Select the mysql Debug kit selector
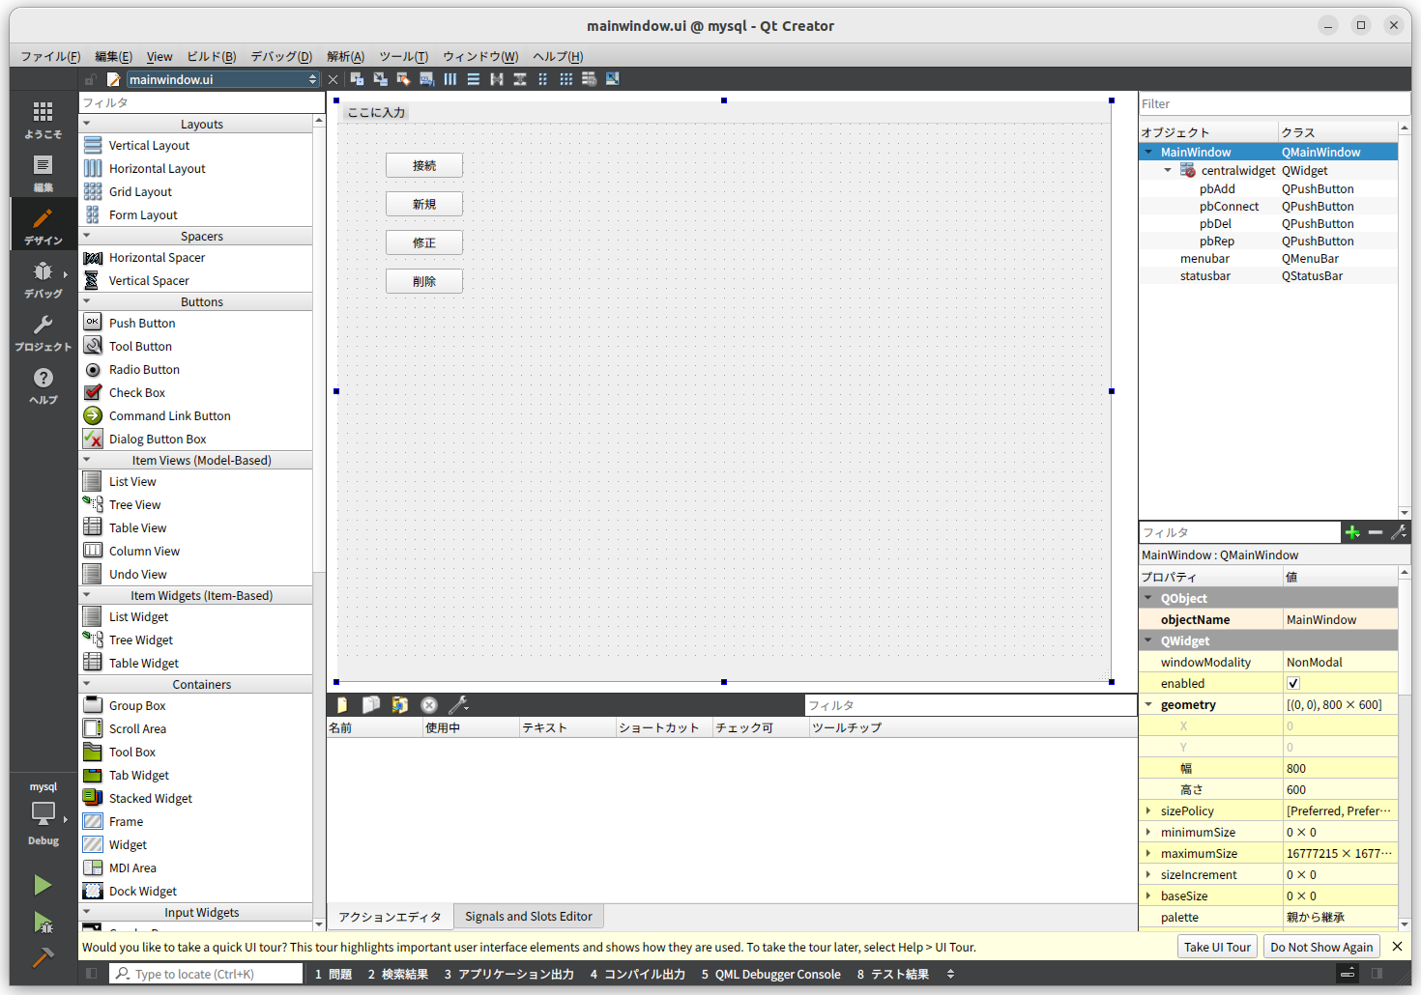This screenshot has height=995, width=1421. (x=43, y=813)
